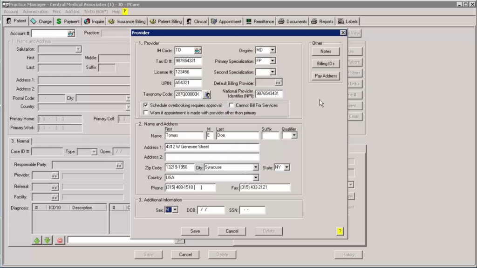Click the Clinical tab icon
The width and height of the screenshot is (477, 268).
[x=189, y=21]
